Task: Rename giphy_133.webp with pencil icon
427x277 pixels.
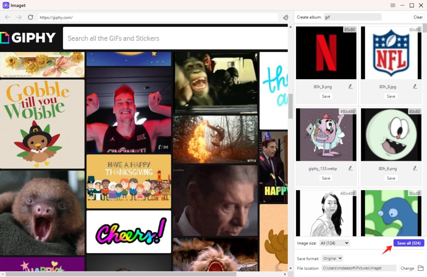Action: [350, 168]
